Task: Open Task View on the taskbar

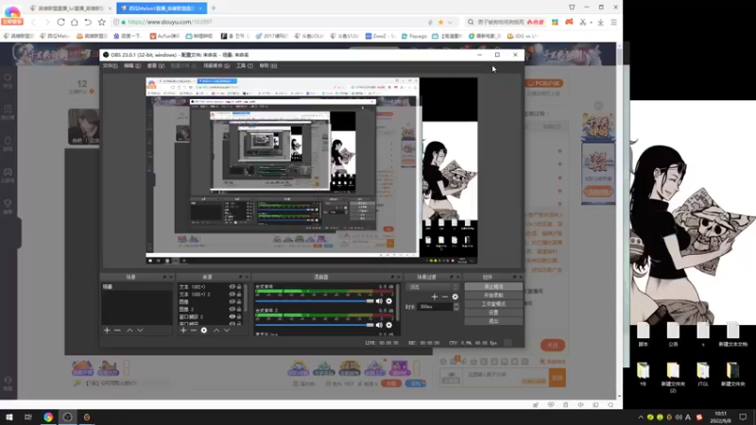Action: [28, 417]
